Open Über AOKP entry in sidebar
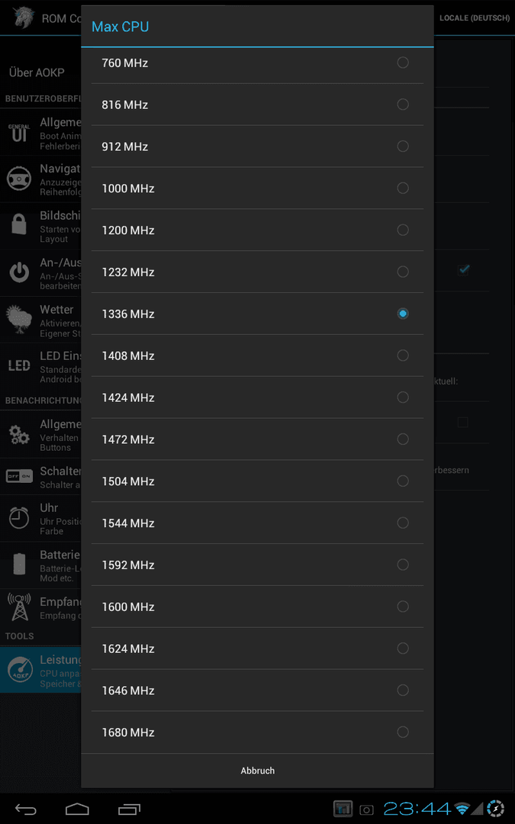This screenshot has height=824, width=515. click(x=37, y=72)
